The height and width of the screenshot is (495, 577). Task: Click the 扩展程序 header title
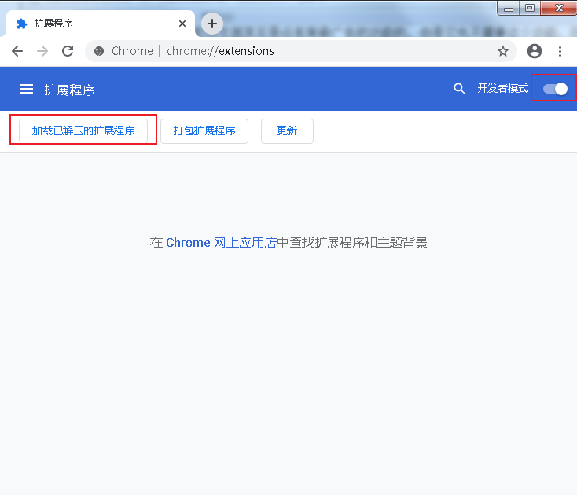69,90
